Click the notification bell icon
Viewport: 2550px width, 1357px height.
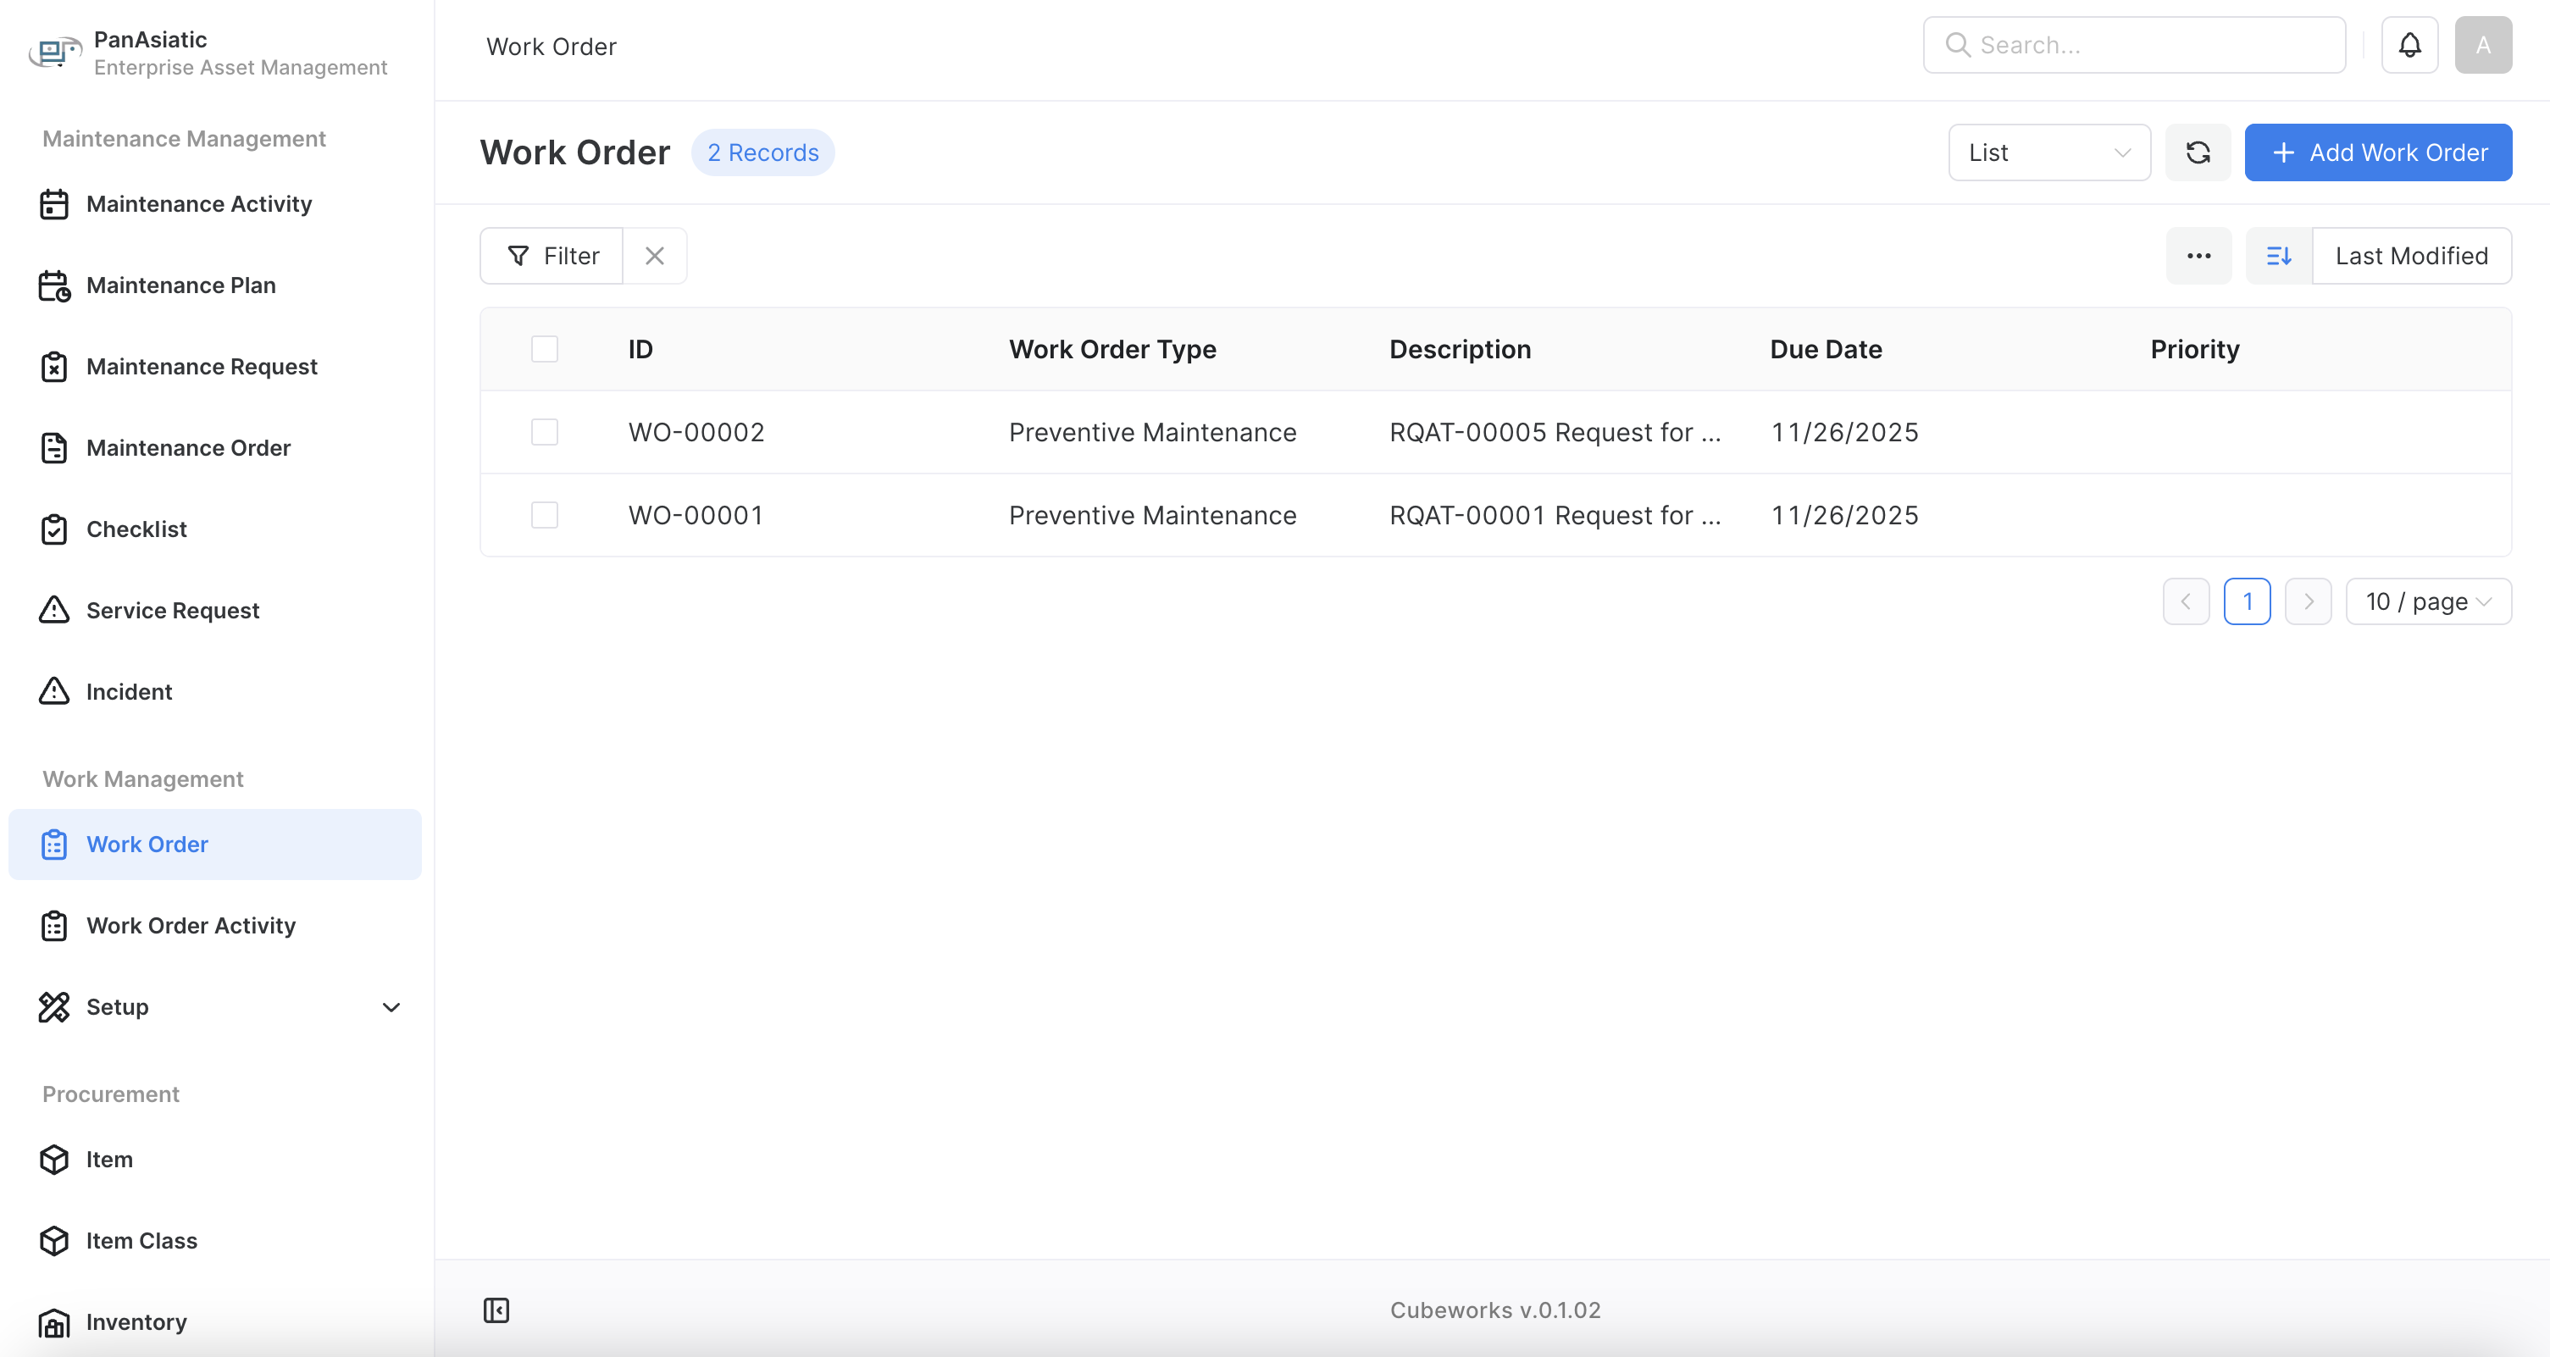click(x=2409, y=43)
